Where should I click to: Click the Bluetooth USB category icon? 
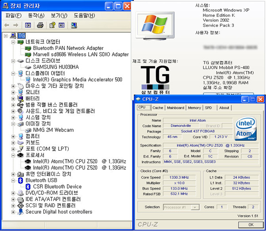[20, 180]
